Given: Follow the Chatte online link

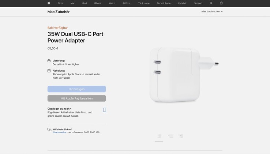Looking at the screenshot, I should 59,132.
